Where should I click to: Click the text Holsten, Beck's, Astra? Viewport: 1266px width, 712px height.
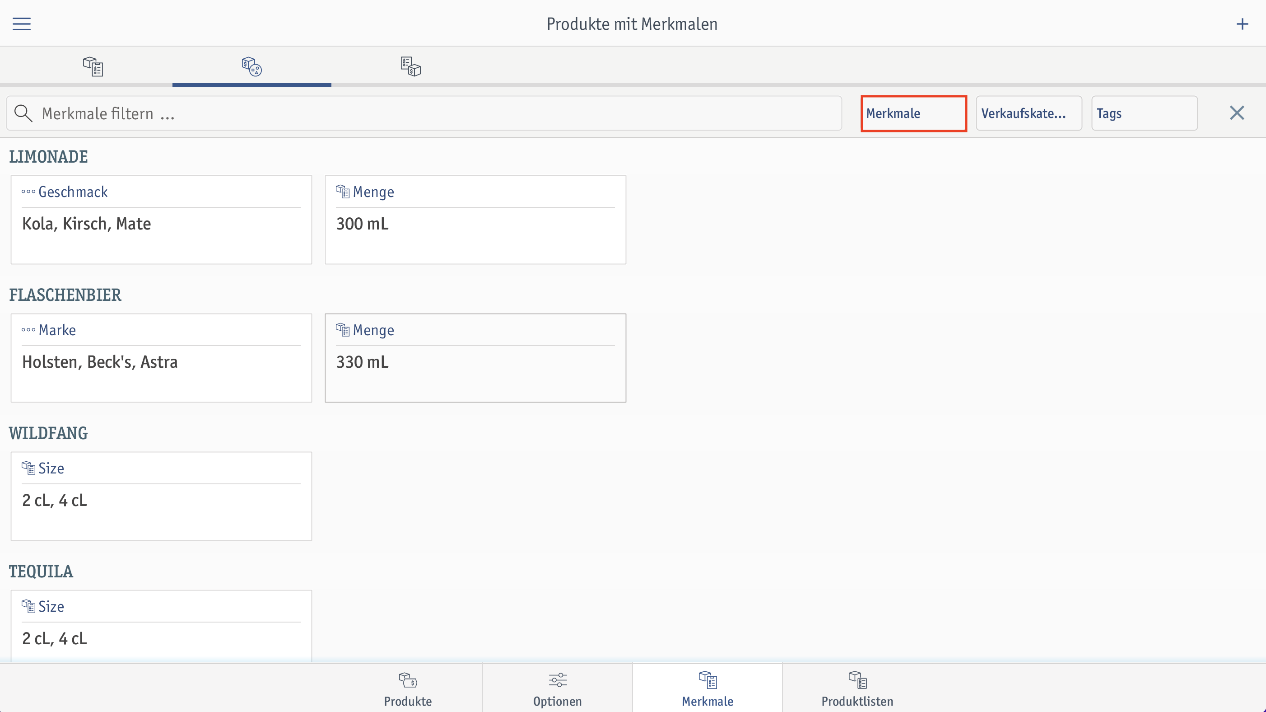click(100, 362)
